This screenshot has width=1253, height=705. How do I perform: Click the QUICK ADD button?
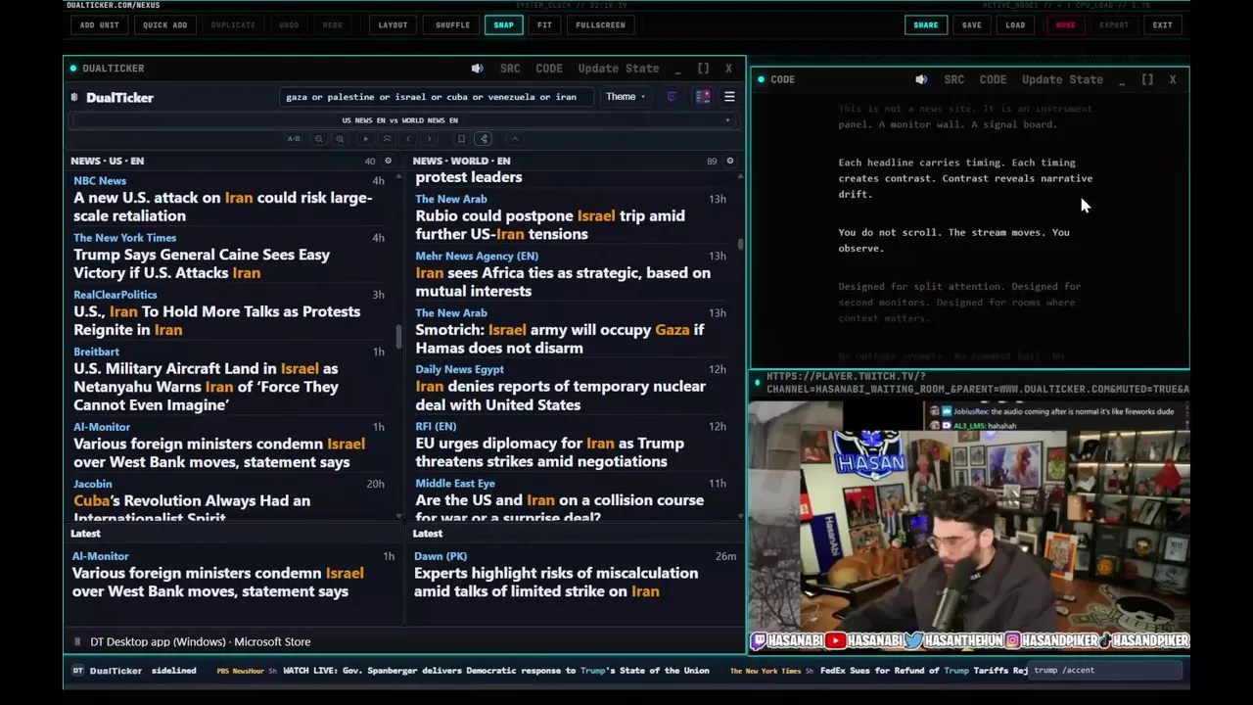(164, 25)
